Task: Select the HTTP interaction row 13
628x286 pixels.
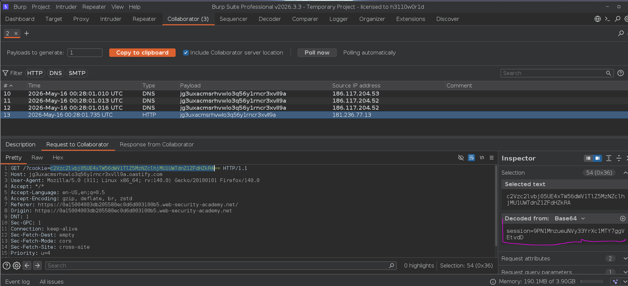Action: point(314,115)
